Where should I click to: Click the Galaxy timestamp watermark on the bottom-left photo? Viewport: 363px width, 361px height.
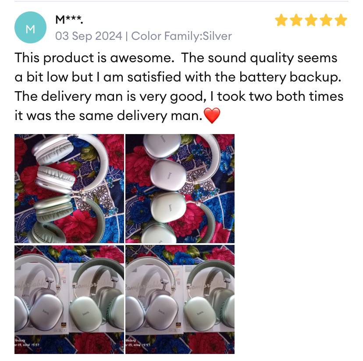tap(27, 343)
